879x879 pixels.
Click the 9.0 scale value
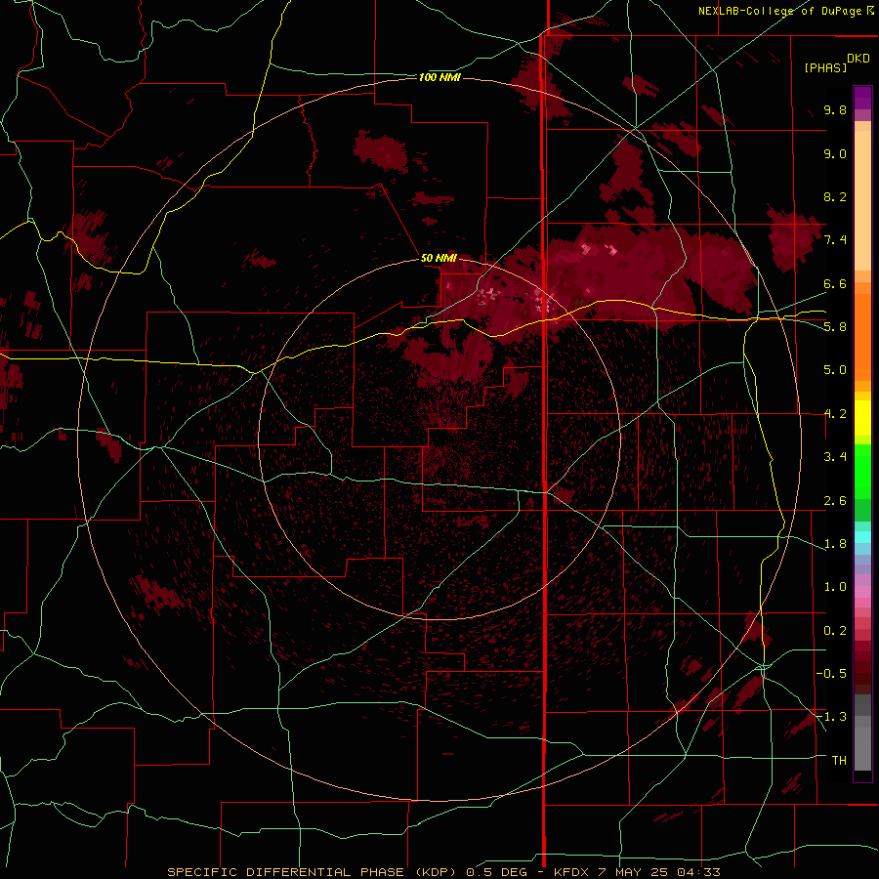835,153
